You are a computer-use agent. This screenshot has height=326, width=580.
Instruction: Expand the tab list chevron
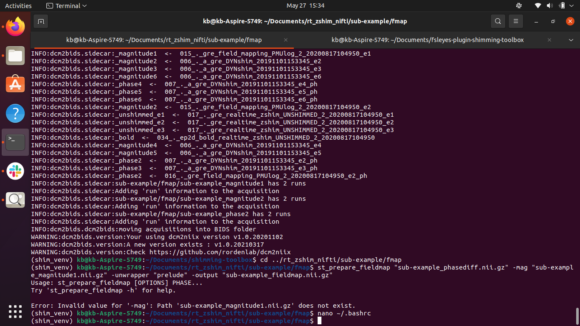click(571, 40)
